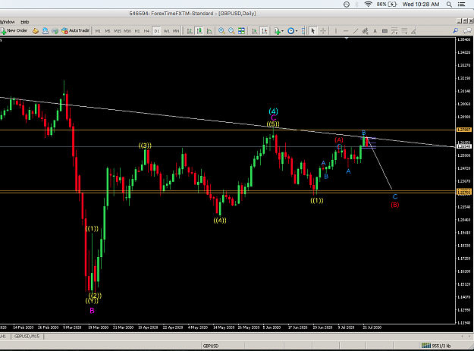Screen dimensions: 474x351
Task: Toggle chart shift from right edge
Action: 264,31
